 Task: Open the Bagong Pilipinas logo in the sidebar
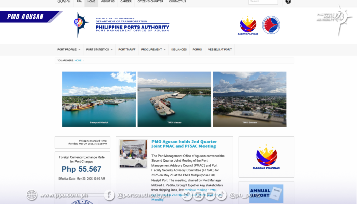pyautogui.click(x=266, y=157)
